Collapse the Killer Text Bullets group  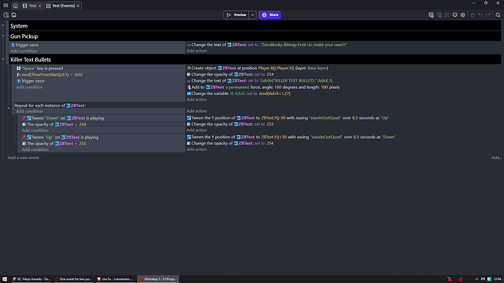(x=3, y=59)
